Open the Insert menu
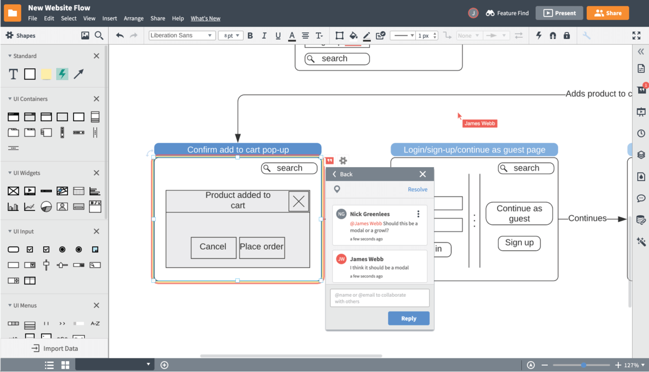 (x=109, y=18)
